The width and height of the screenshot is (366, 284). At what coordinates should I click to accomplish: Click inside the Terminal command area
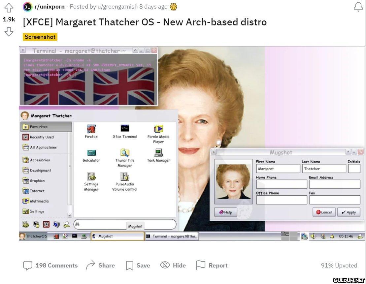click(x=88, y=79)
